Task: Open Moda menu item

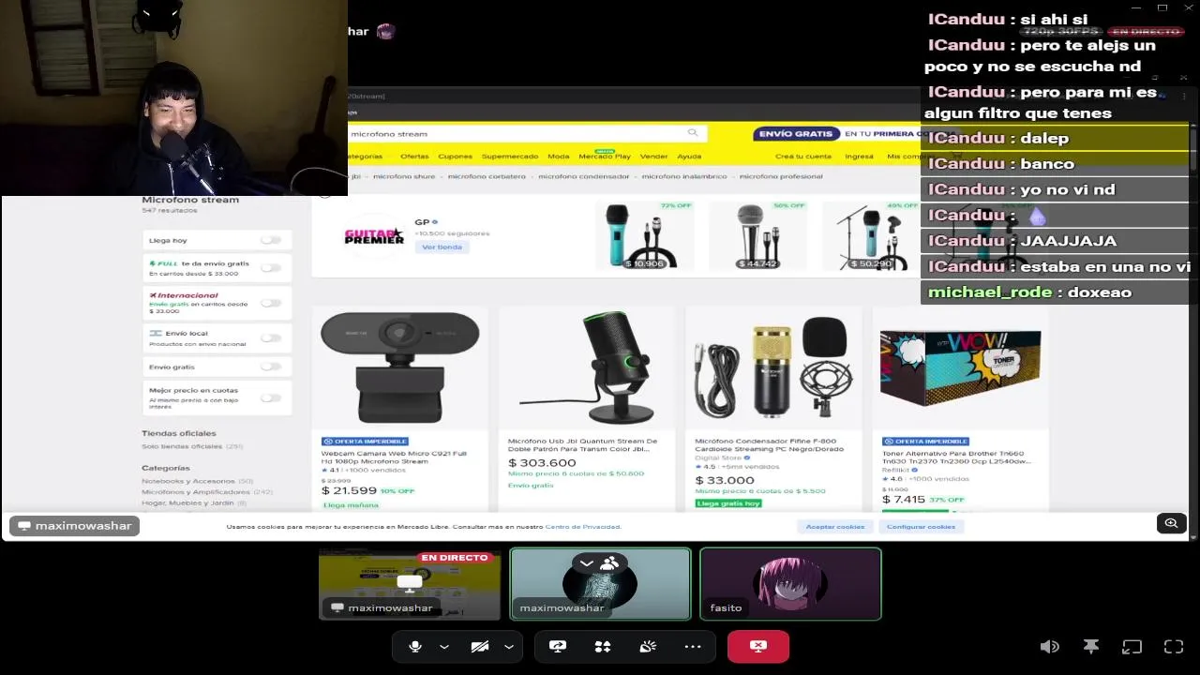Action: point(559,157)
